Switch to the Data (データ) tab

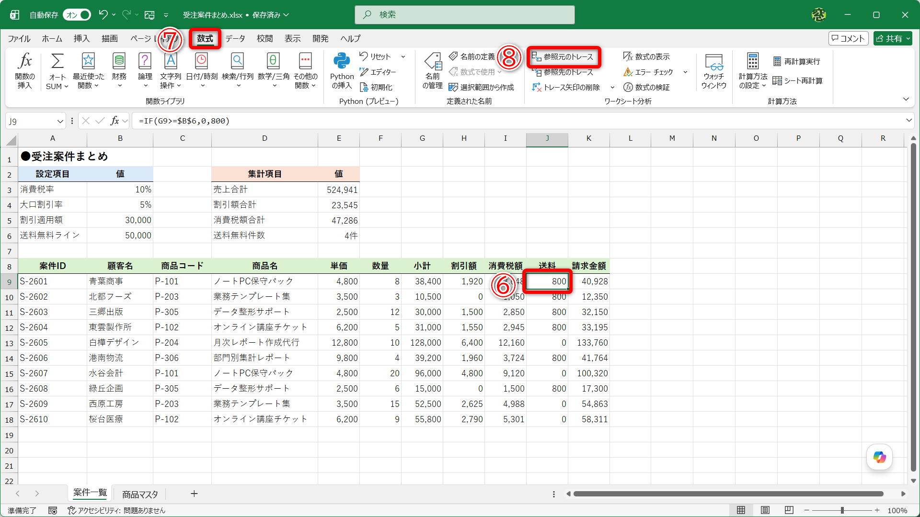pyautogui.click(x=235, y=38)
